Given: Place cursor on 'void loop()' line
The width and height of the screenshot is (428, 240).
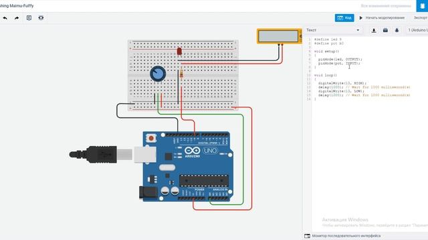Looking at the screenshot, I should tap(326, 75).
